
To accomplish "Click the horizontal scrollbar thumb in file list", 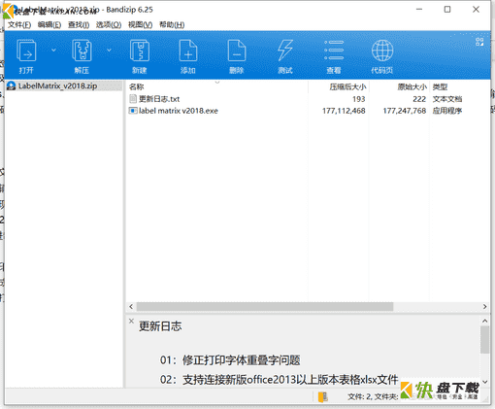I will pyautogui.click(x=265, y=307).
